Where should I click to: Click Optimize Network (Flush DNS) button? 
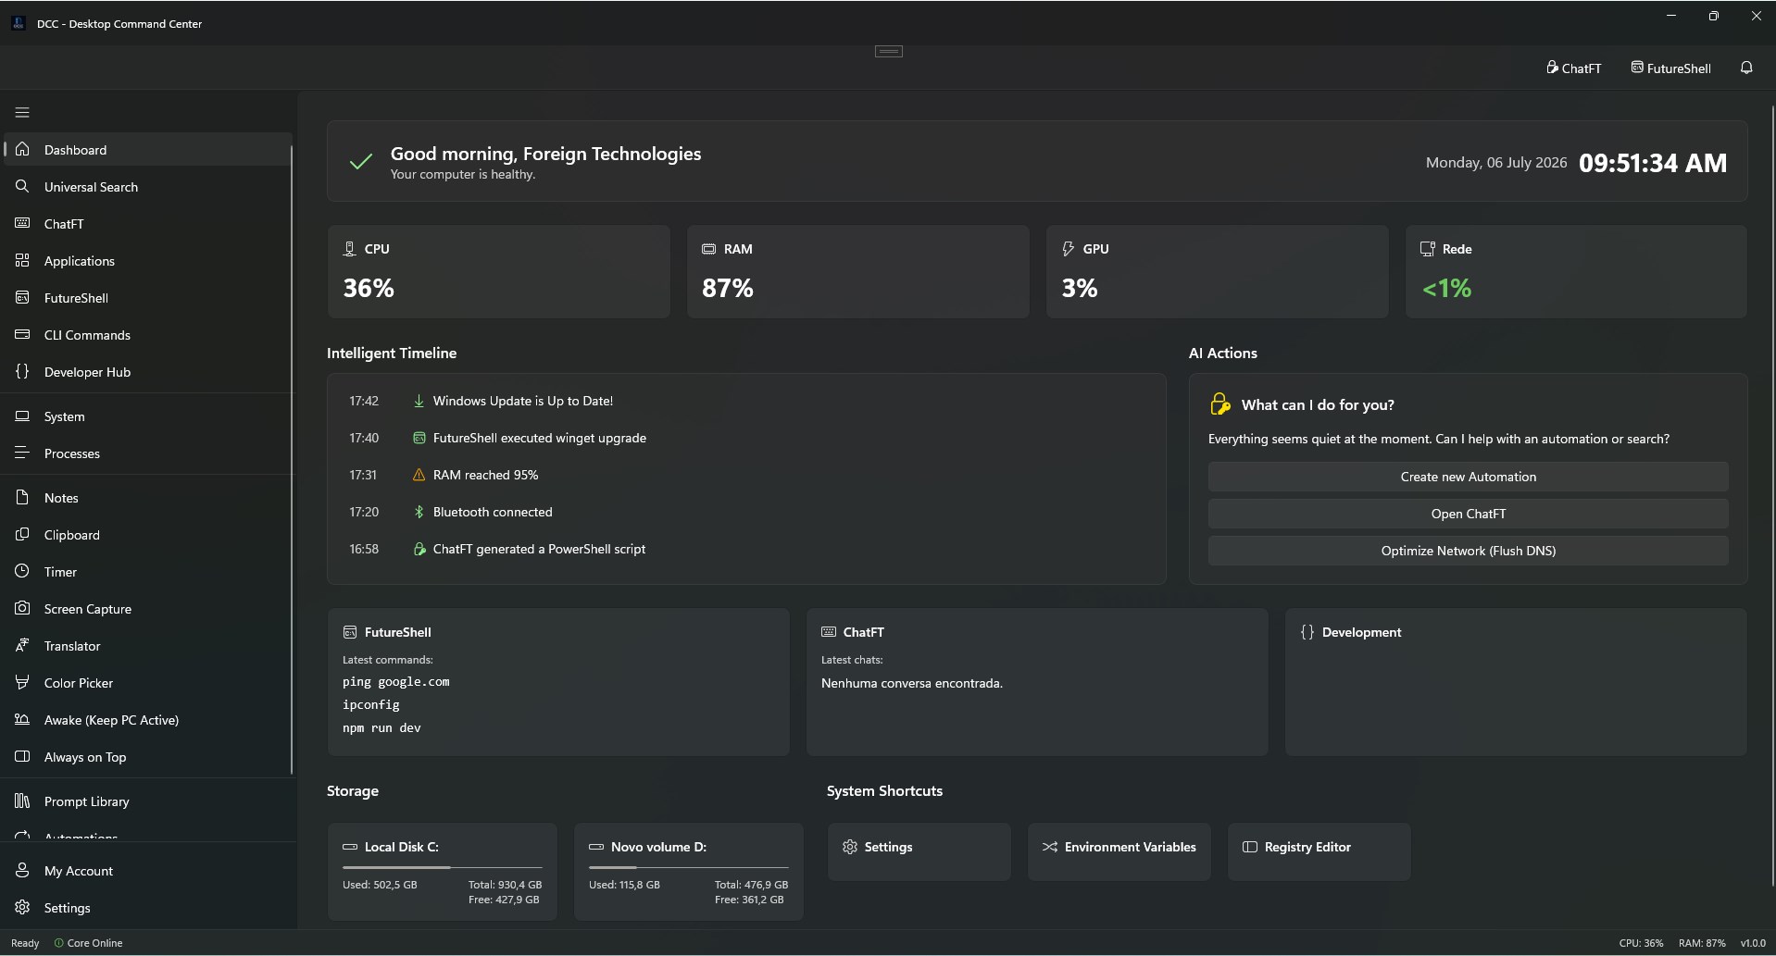pyautogui.click(x=1468, y=551)
